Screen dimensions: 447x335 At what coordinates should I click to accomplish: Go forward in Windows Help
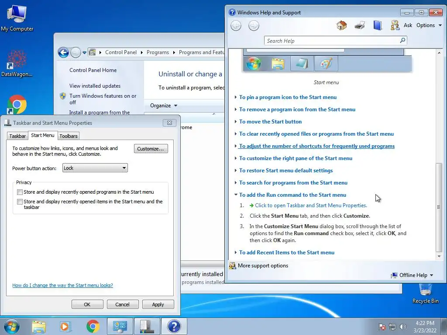(254, 26)
